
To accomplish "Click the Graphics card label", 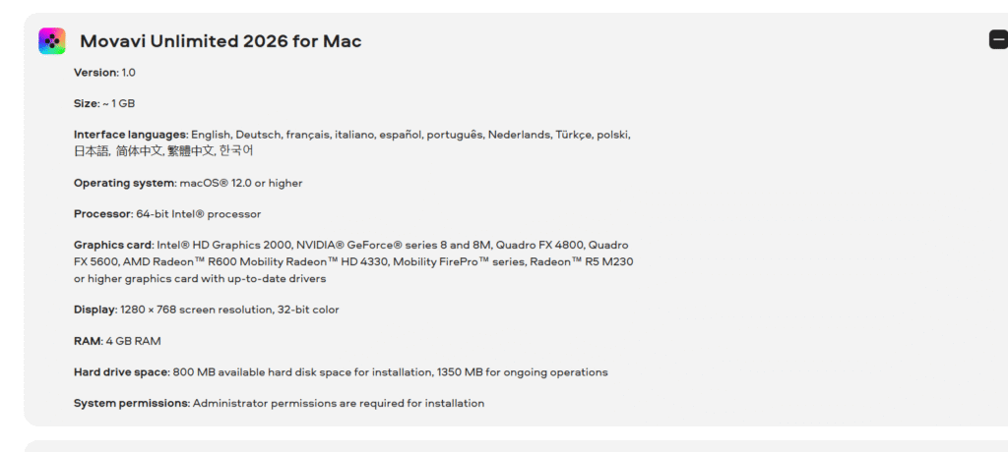I will [x=113, y=245].
